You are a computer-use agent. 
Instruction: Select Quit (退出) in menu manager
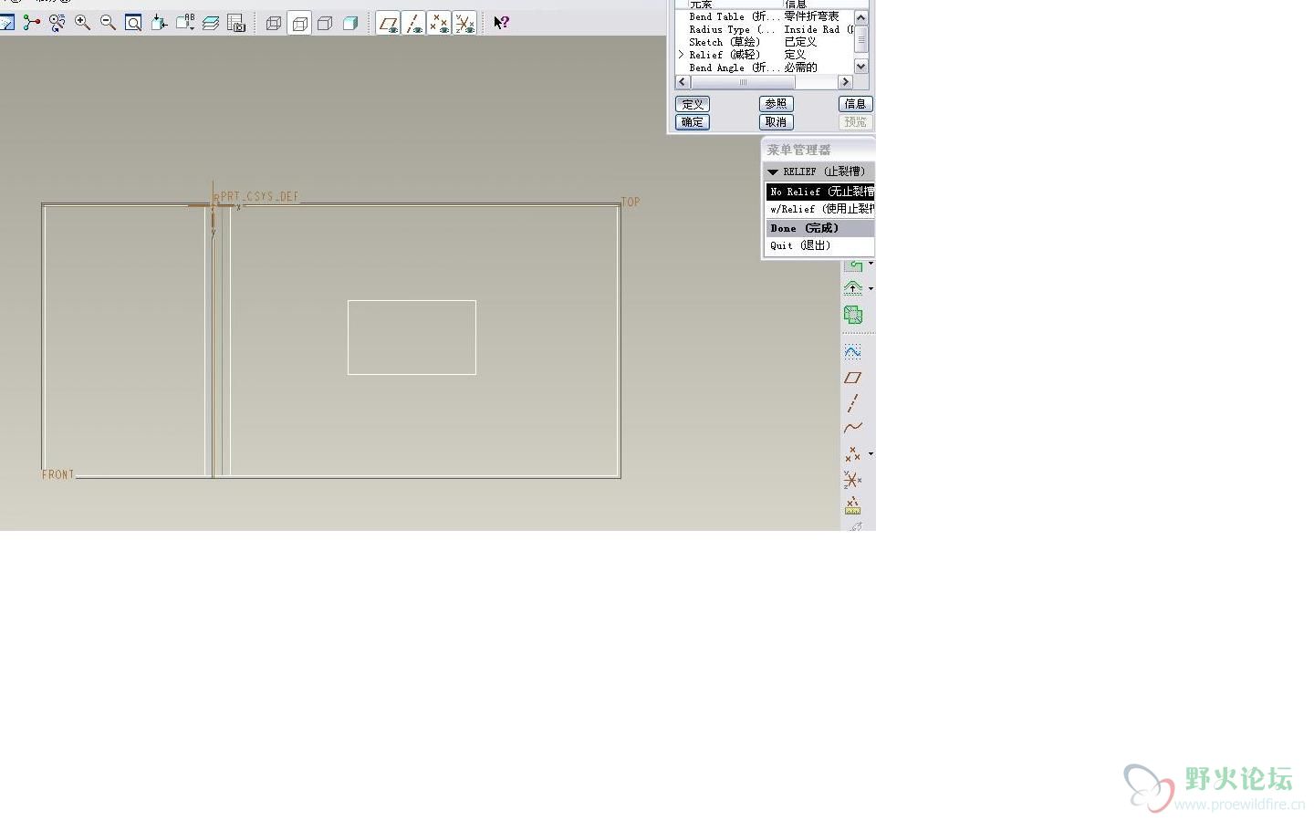coord(820,245)
